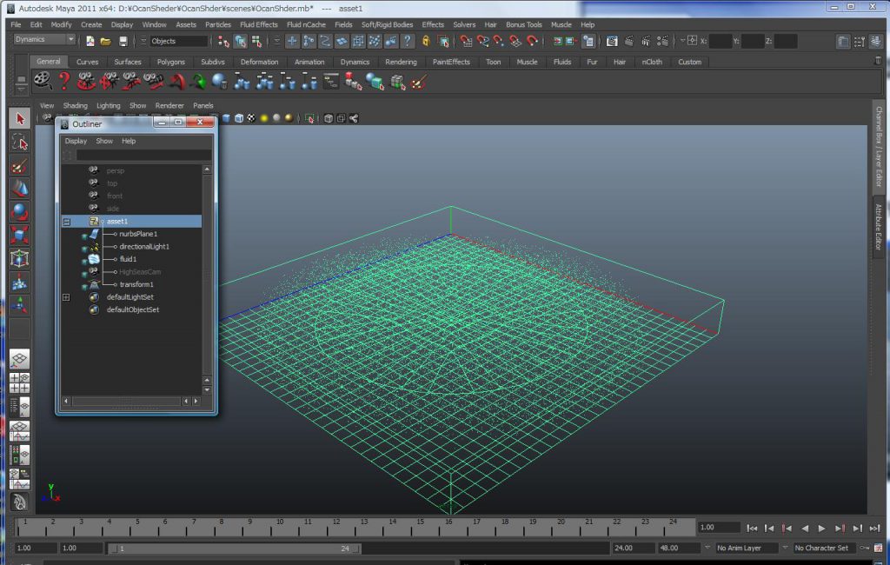Pick the Rotate tool sphere icon
This screenshot has height=565, width=890.
pyautogui.click(x=19, y=212)
